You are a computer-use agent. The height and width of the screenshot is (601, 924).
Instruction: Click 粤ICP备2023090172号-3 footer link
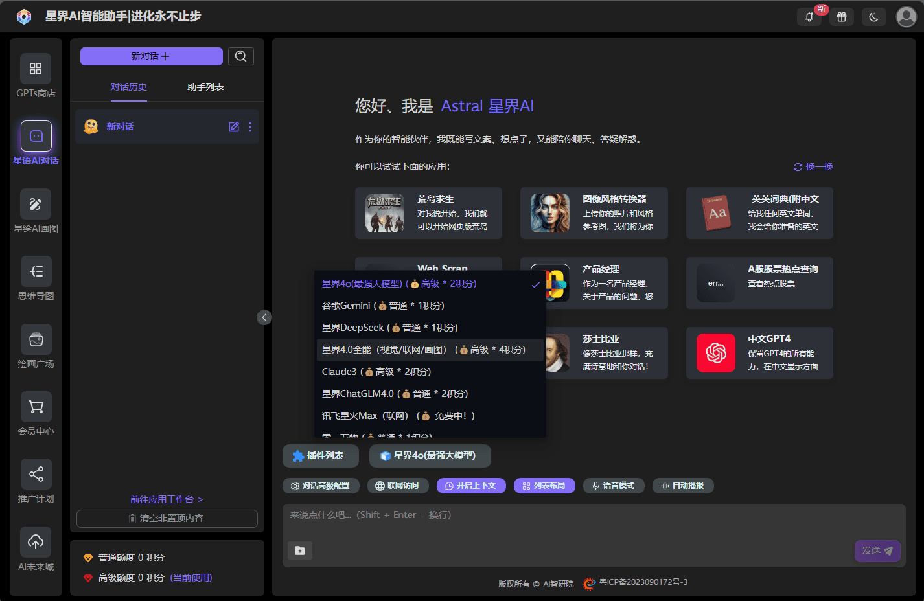point(643,582)
